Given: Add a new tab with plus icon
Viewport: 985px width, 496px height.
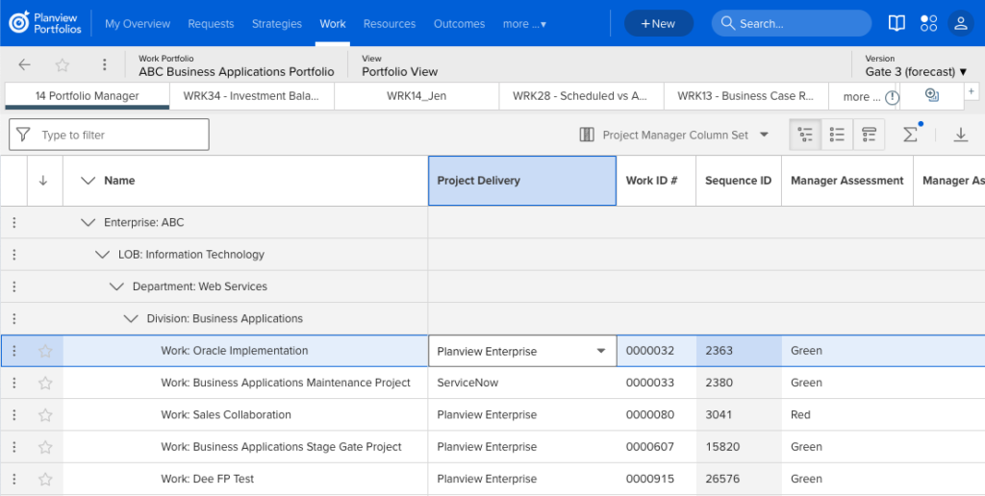Looking at the screenshot, I should click(972, 91).
